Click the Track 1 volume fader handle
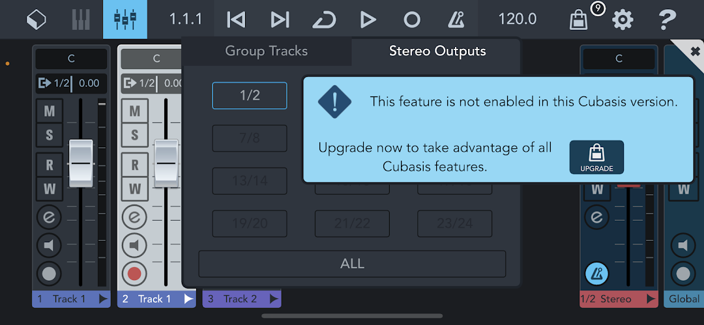 [81, 163]
